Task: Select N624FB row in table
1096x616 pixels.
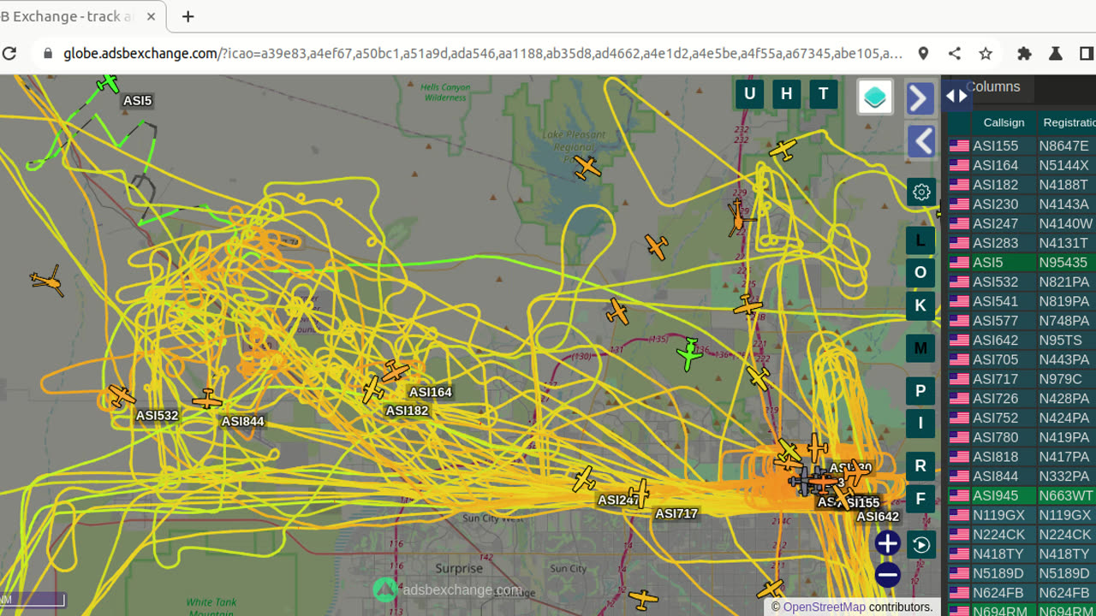Action: click(1022, 593)
